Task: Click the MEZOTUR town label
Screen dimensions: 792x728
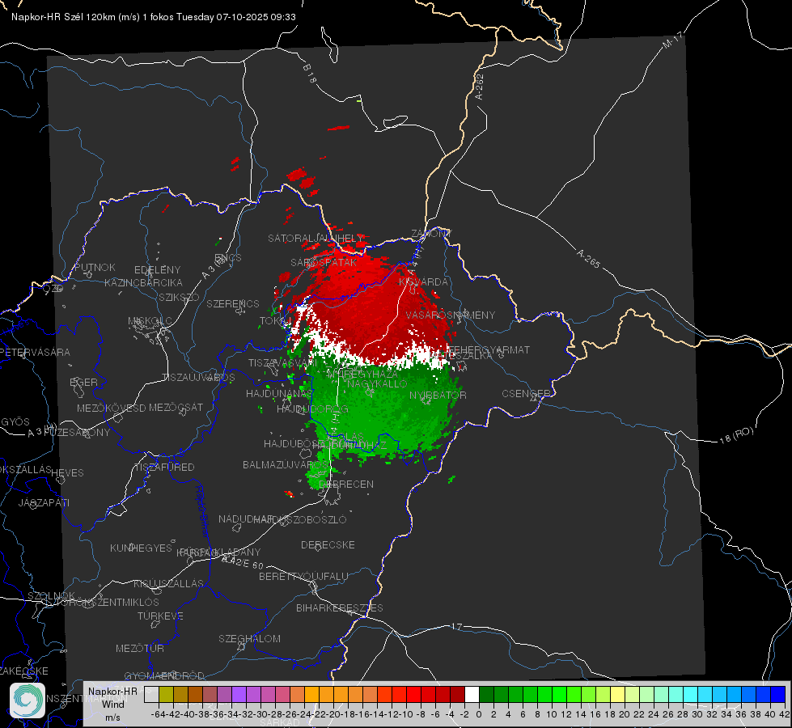Action: [140, 648]
